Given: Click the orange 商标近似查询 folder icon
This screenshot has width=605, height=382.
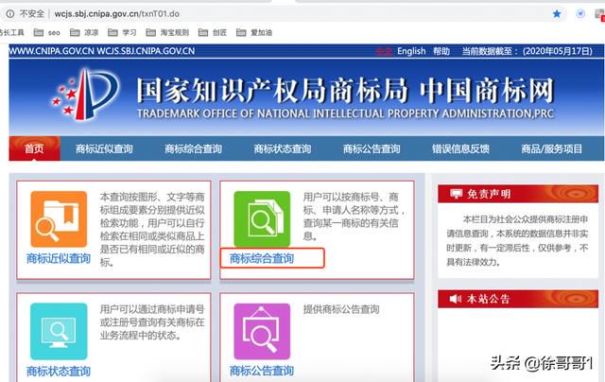Looking at the screenshot, I should [59, 219].
